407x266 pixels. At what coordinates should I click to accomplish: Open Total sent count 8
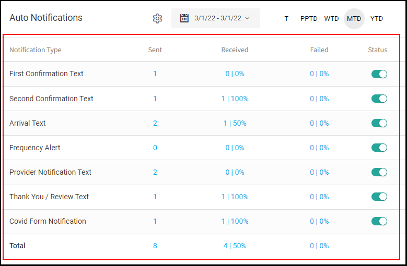click(x=155, y=246)
